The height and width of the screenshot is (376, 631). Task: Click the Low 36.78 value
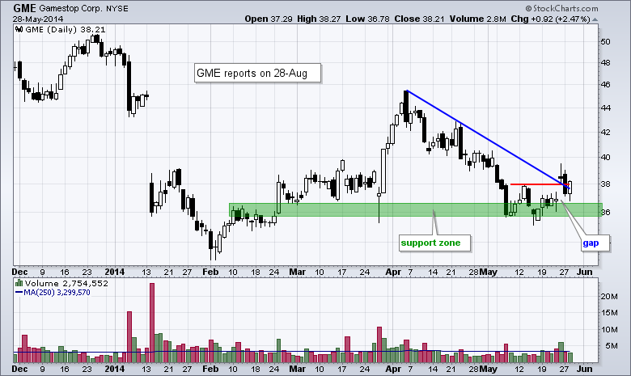(368, 19)
